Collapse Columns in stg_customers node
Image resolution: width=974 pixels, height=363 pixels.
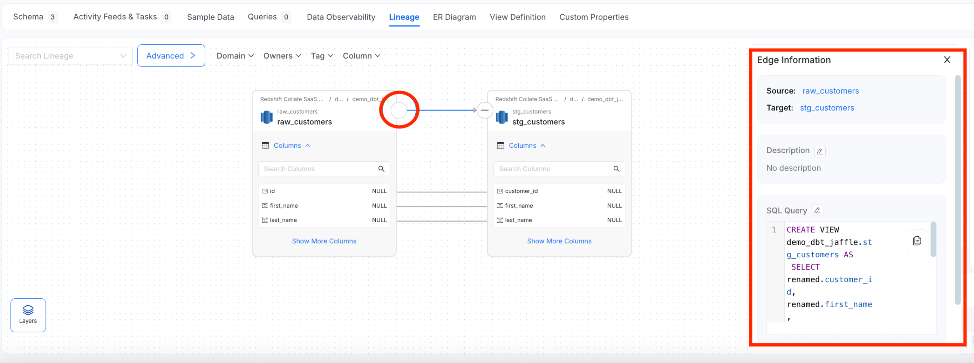(527, 146)
